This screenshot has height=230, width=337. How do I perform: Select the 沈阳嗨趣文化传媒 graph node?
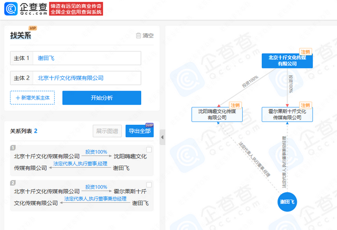216,114
